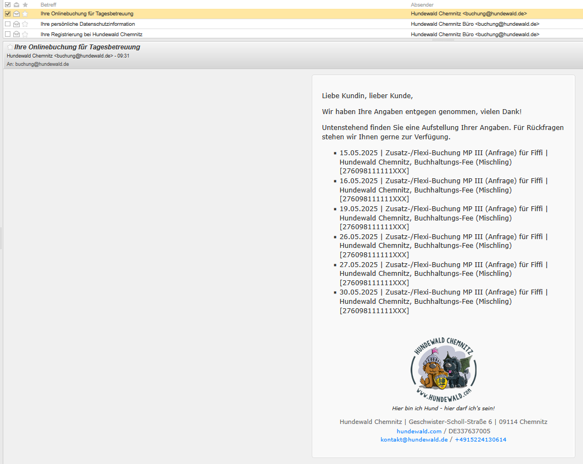Star the 'Ihre Onlinebuchung für Tagesbetreuung' list row
The image size is (583, 464).
(25, 14)
